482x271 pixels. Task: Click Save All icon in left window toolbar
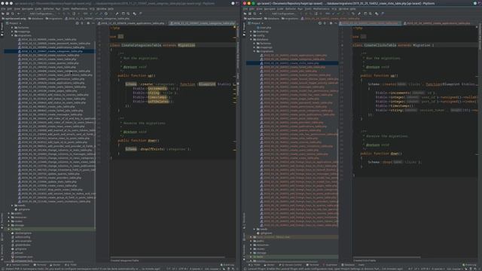[x=8, y=14]
